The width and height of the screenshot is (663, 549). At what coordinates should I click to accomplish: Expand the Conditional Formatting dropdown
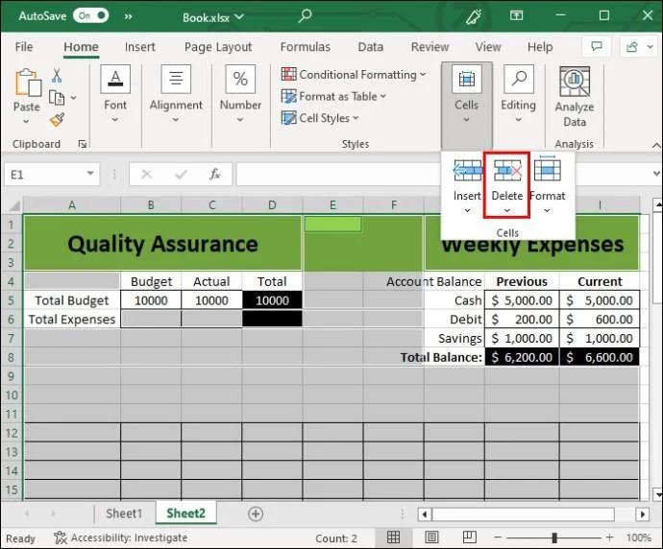coord(353,75)
